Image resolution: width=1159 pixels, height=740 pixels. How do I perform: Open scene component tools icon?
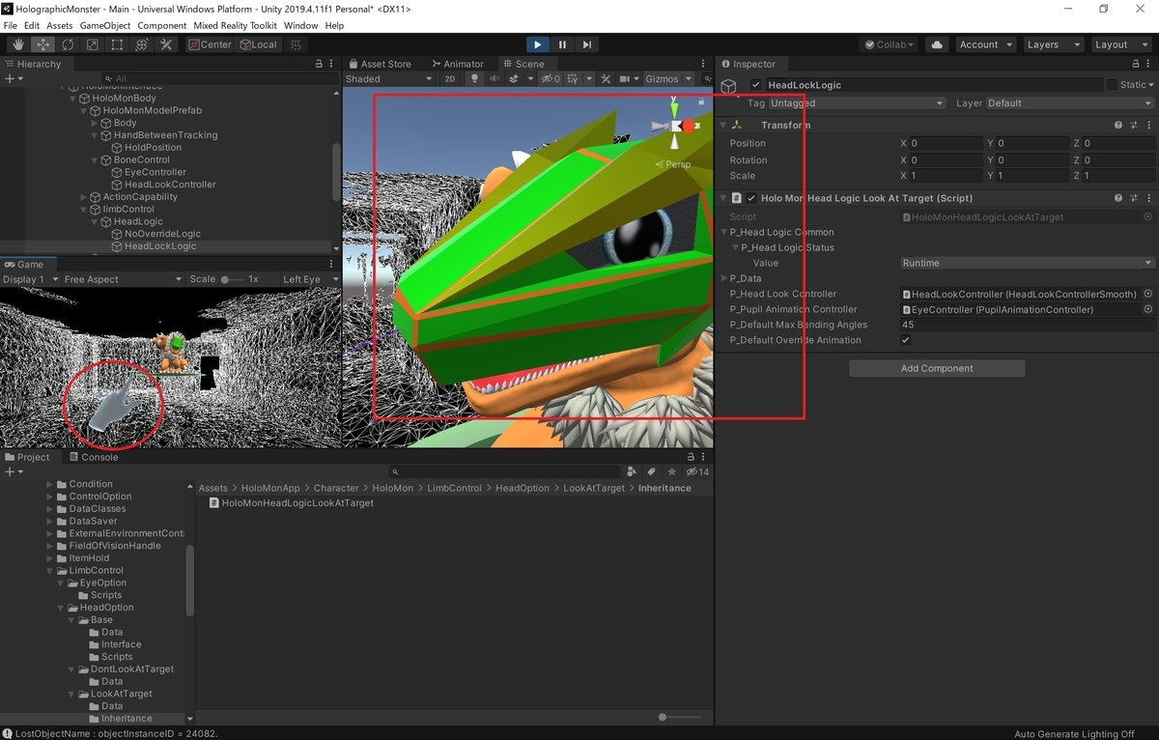coord(607,79)
